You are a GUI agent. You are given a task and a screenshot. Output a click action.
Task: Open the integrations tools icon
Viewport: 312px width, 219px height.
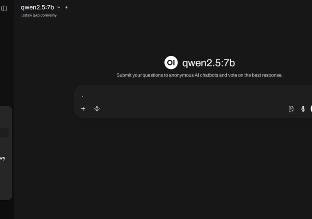pos(97,109)
